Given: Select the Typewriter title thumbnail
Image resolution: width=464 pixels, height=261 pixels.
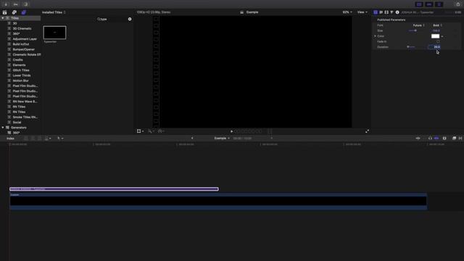Looking at the screenshot, I should point(55,33).
